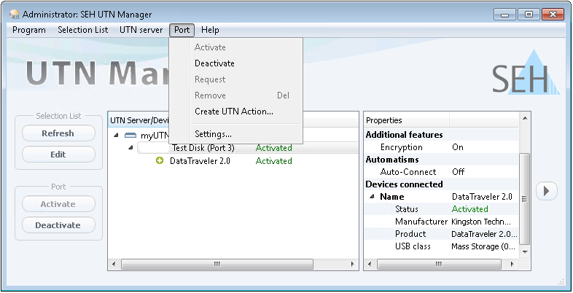Select Create UTN Action... menu entry
This screenshot has width=573, height=293.
(x=233, y=112)
